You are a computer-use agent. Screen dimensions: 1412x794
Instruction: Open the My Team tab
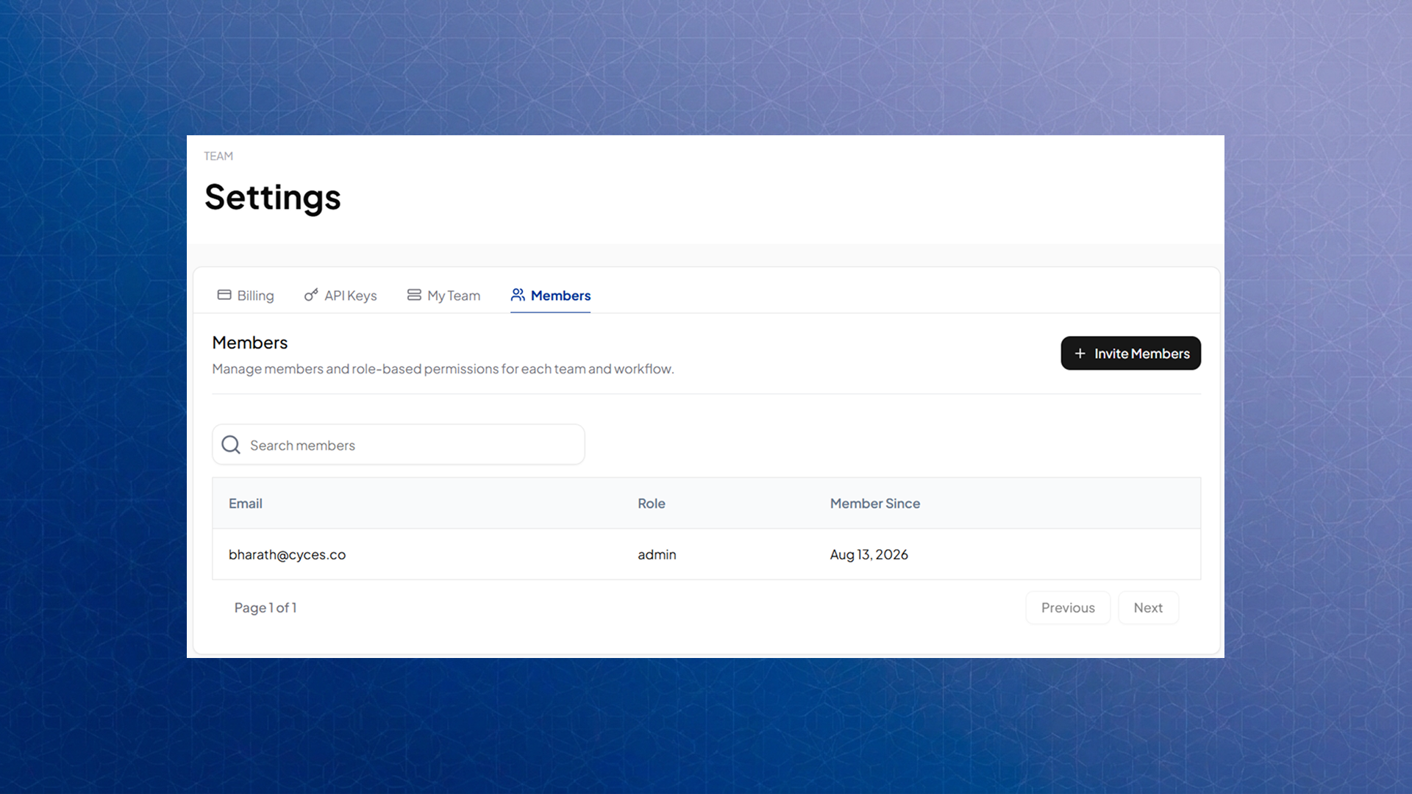point(443,295)
